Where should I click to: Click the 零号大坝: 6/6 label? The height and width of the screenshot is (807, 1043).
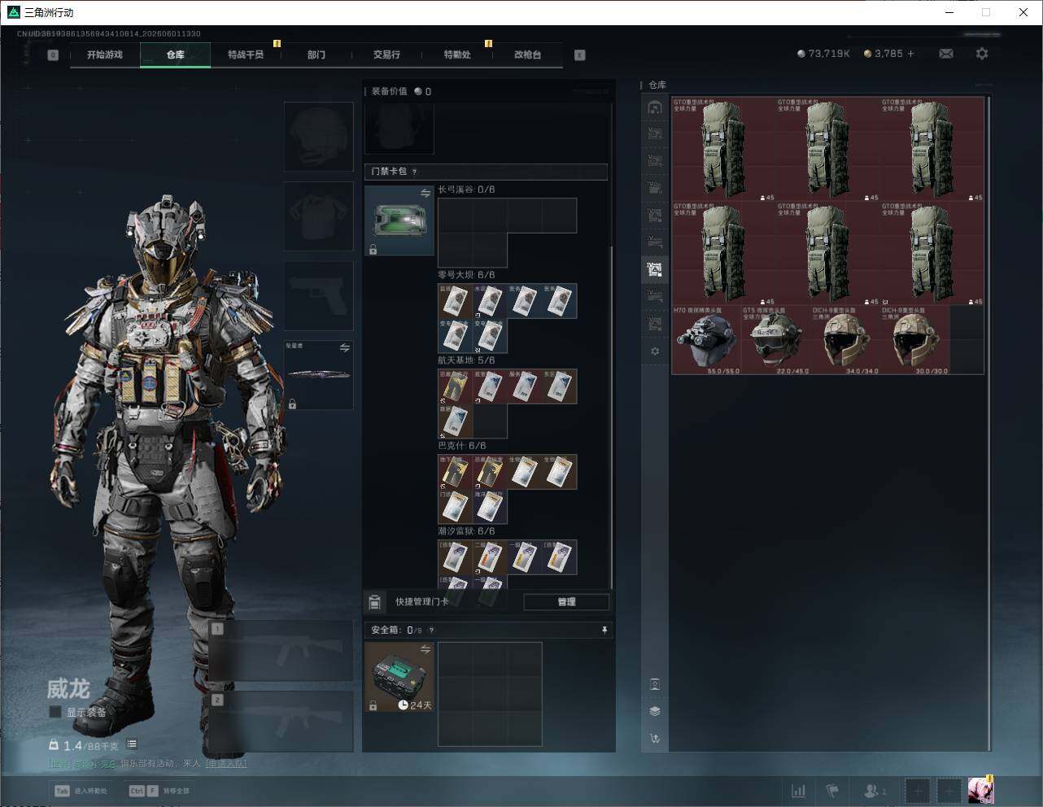click(x=466, y=275)
